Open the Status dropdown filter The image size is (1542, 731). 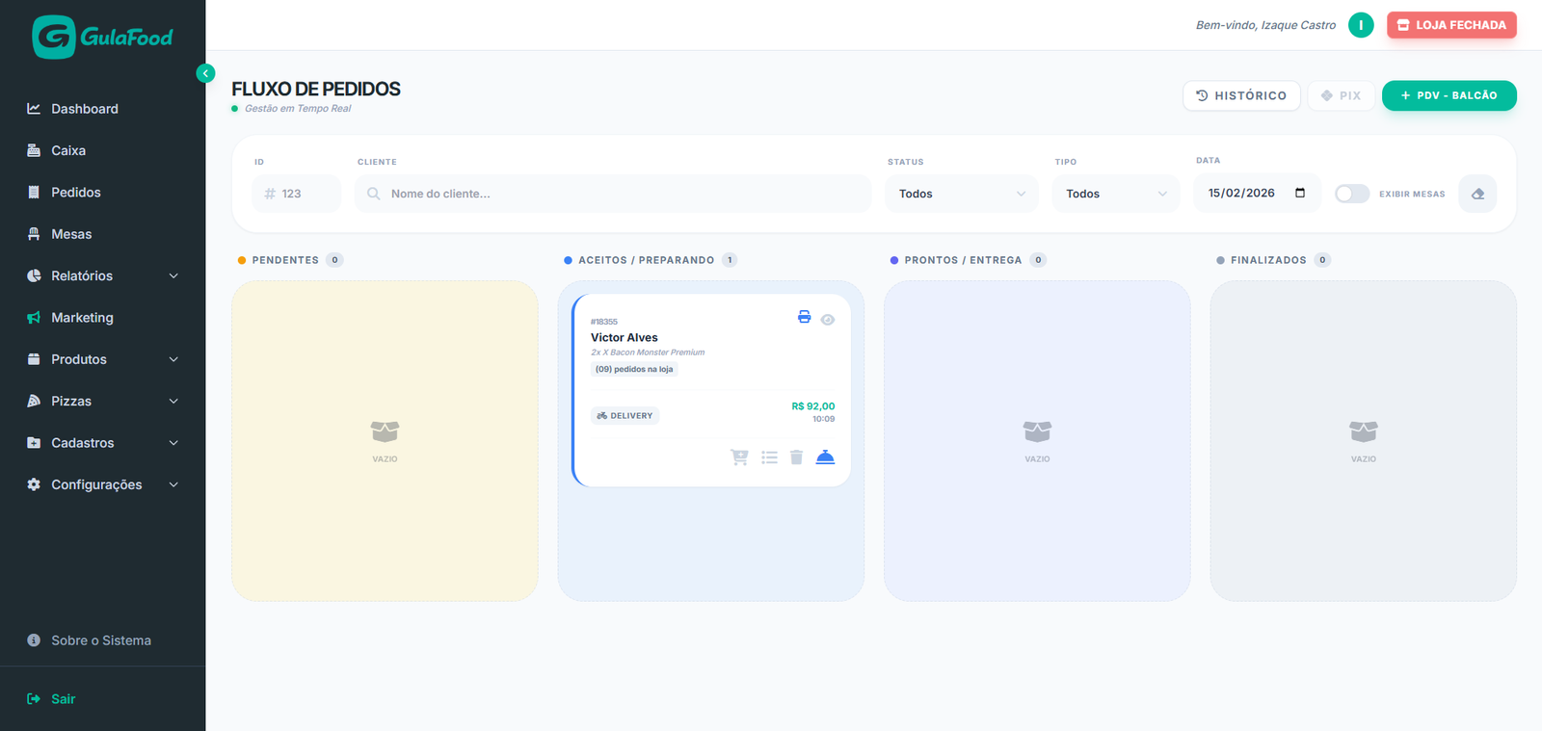click(961, 194)
